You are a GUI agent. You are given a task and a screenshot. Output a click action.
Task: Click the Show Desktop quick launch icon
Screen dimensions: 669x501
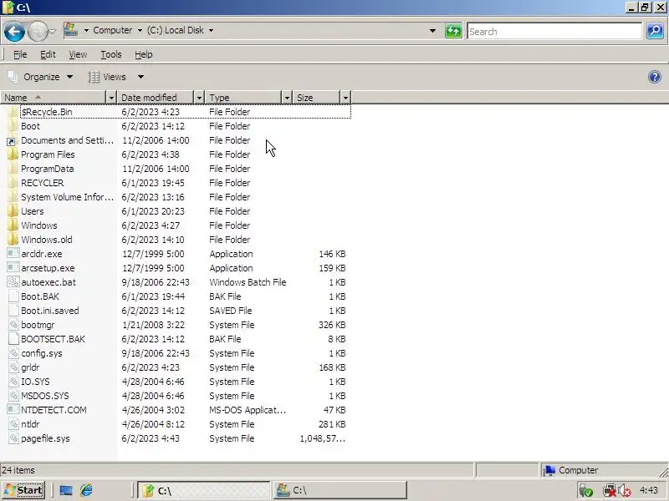pos(66,490)
